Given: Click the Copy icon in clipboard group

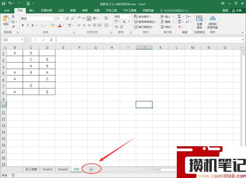Looking at the screenshot, I should (x=13, y=22).
